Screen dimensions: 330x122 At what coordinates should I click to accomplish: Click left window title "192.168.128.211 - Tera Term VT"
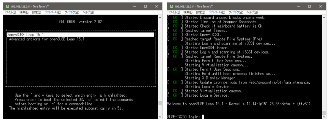pyautogui.click(x=30, y=6)
